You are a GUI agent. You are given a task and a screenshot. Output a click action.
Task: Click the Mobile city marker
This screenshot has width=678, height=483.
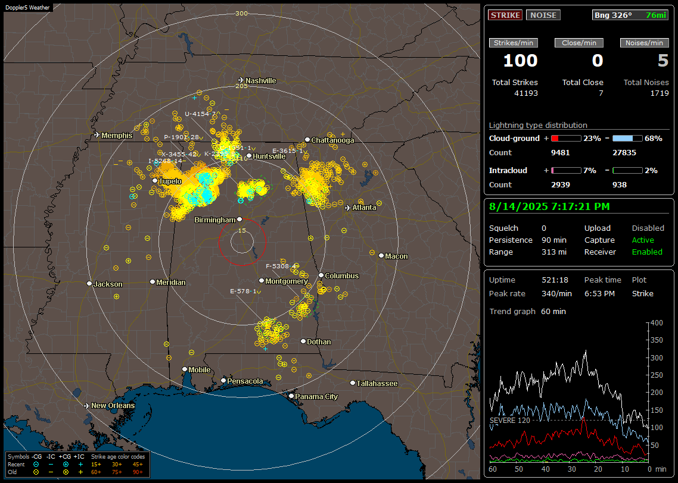pos(185,369)
